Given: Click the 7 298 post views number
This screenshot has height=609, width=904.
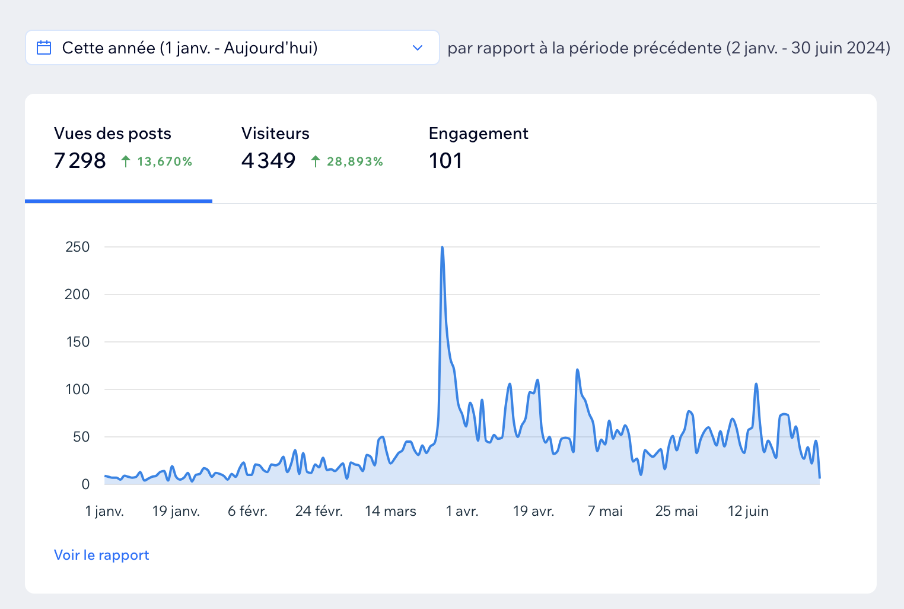Looking at the screenshot, I should [79, 161].
